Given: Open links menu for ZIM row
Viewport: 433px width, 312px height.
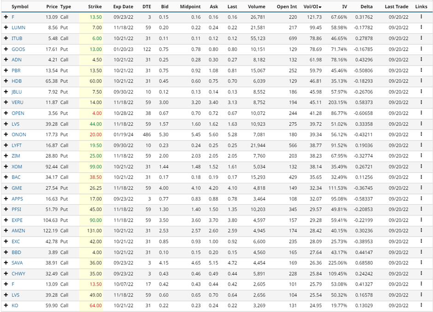Looking at the screenshot, I should pyautogui.click(x=421, y=155).
